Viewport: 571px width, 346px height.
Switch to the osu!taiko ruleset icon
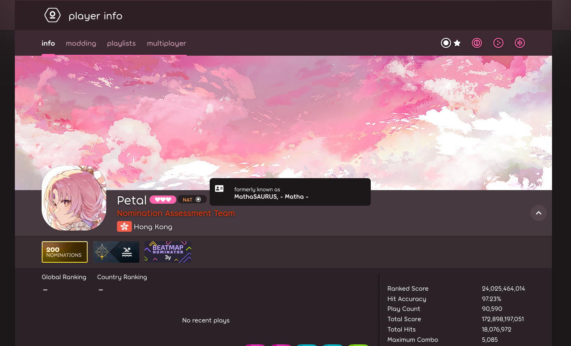pos(477,43)
